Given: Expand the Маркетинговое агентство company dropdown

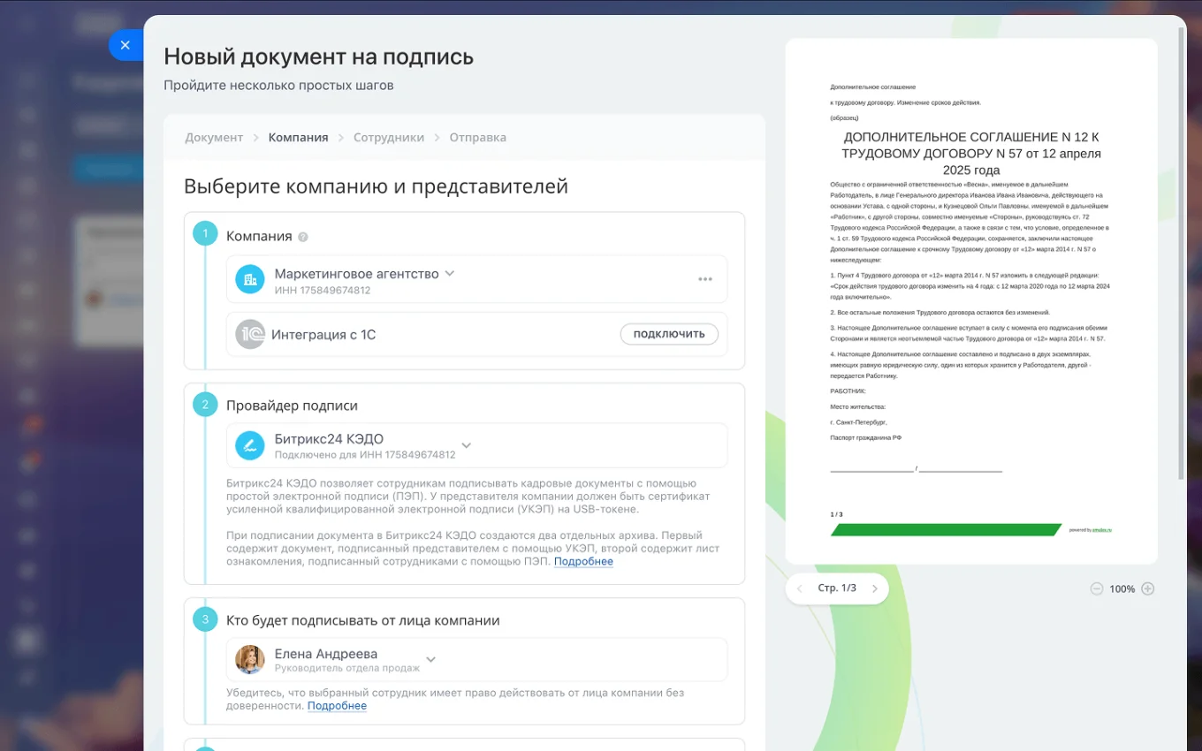Looking at the screenshot, I should (x=450, y=274).
